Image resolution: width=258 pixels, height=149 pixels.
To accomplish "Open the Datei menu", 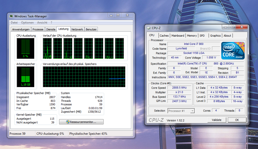I will click(x=14, y=23).
